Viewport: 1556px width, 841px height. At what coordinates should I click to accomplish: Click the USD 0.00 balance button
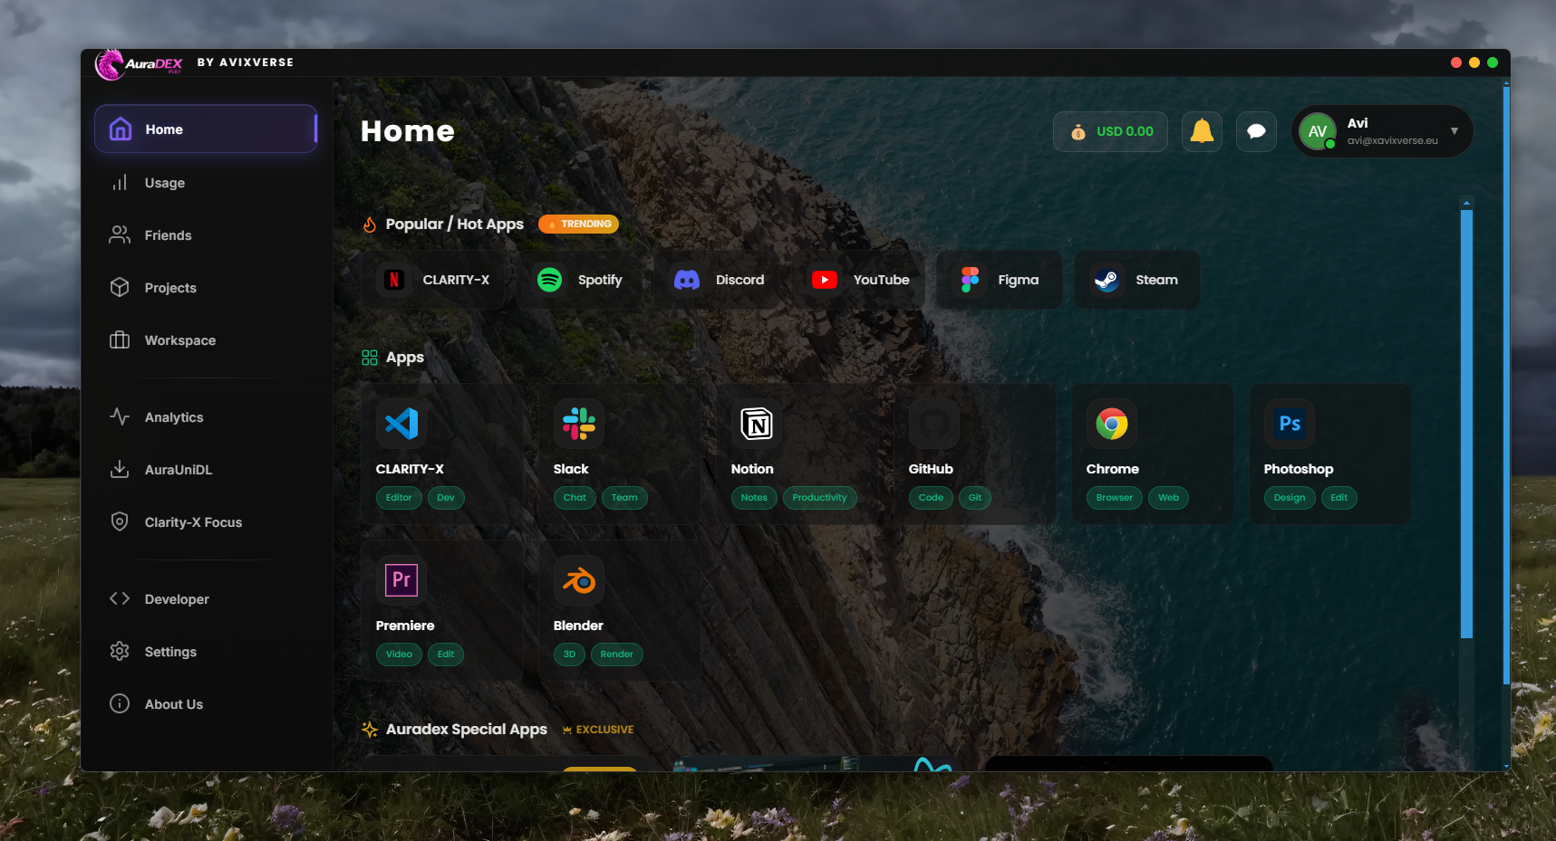tap(1110, 131)
